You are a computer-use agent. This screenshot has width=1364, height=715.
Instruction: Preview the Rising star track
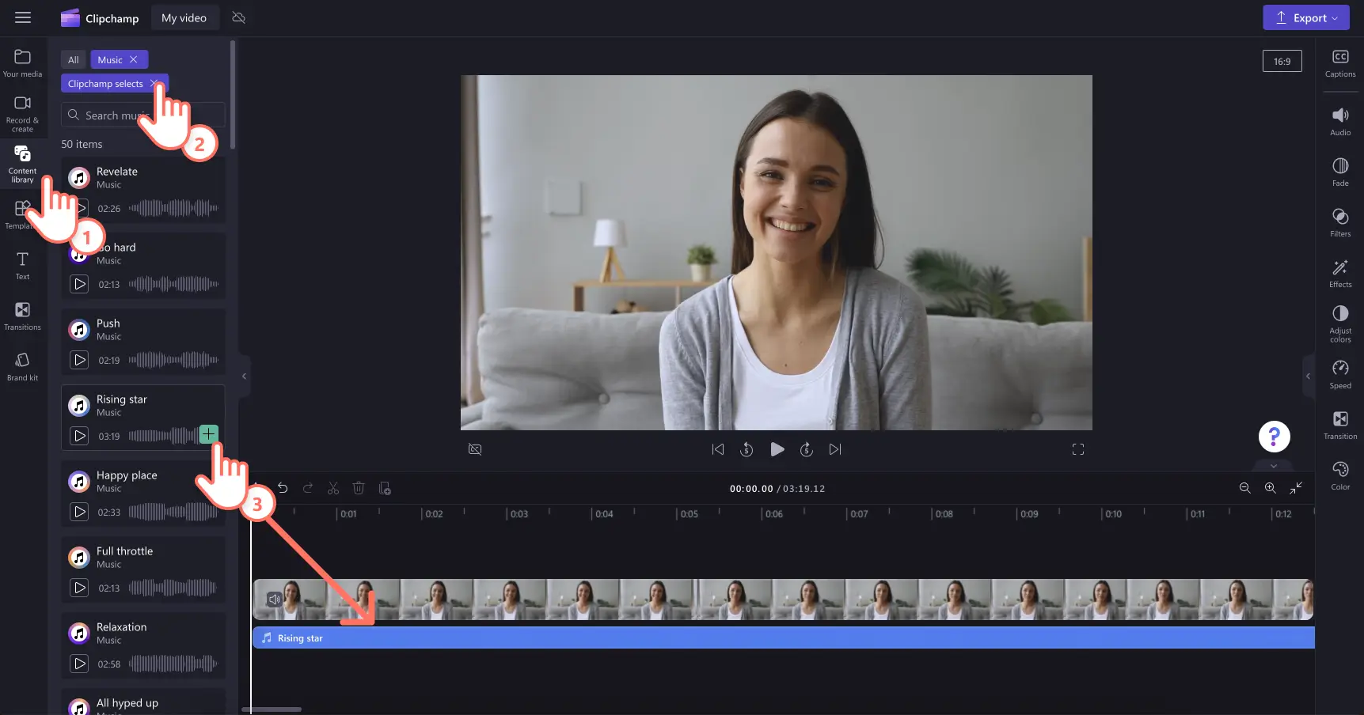79,436
